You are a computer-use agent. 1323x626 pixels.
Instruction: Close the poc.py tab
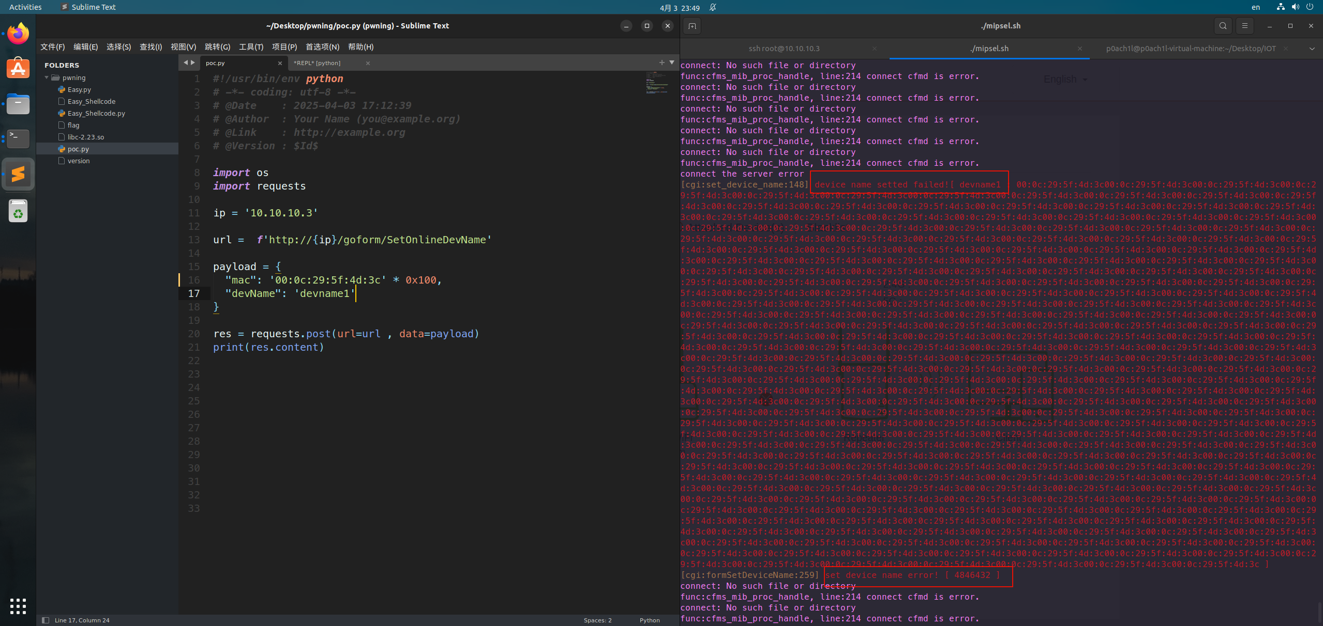(280, 63)
